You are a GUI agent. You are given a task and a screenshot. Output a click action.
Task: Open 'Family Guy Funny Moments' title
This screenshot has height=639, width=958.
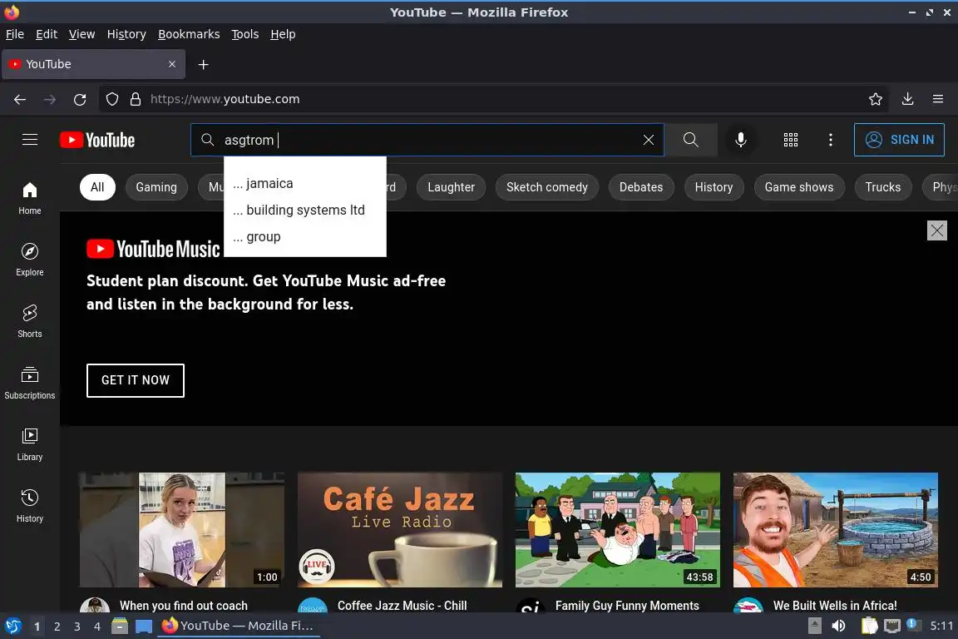[627, 606]
